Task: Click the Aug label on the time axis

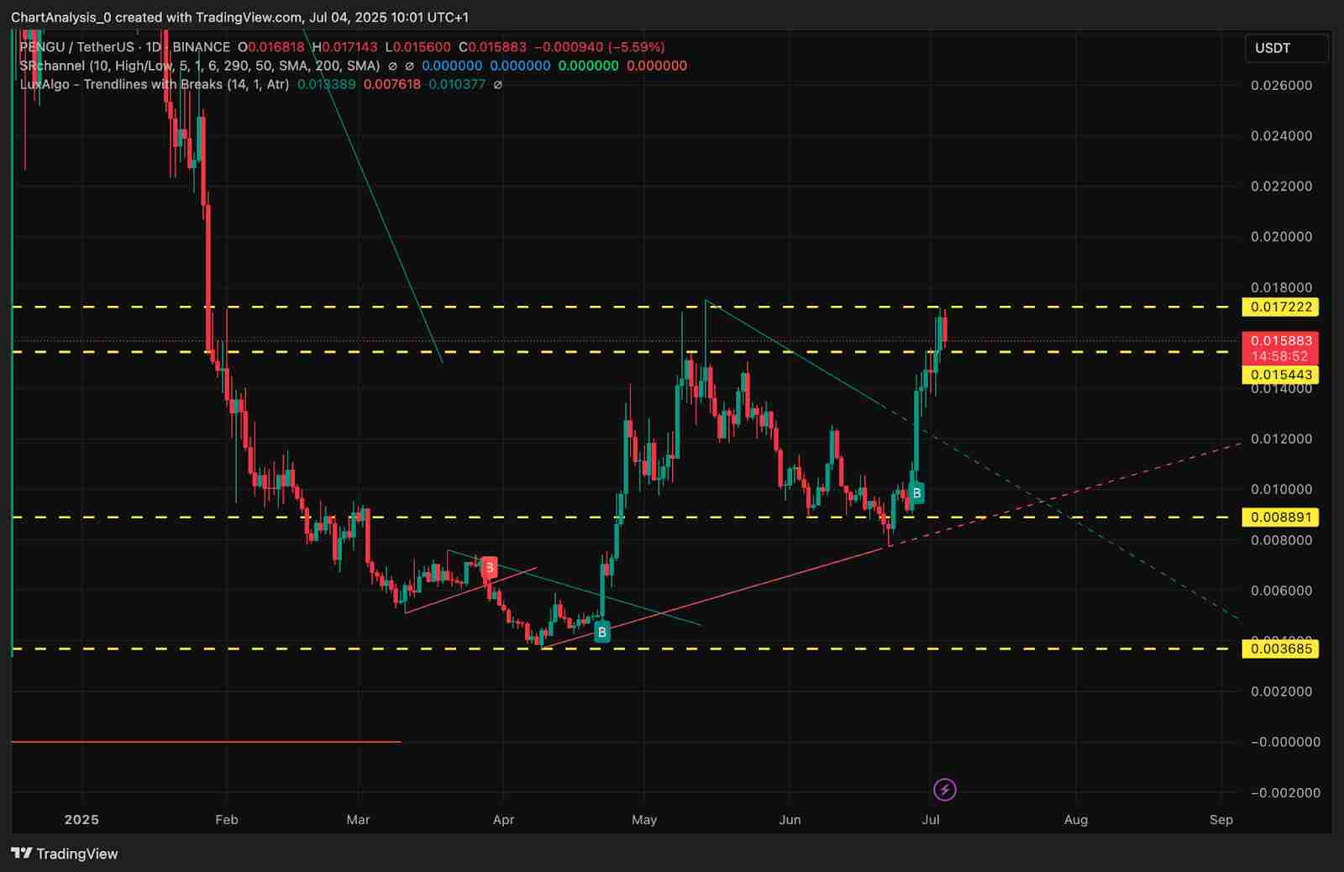Action: (x=1075, y=819)
